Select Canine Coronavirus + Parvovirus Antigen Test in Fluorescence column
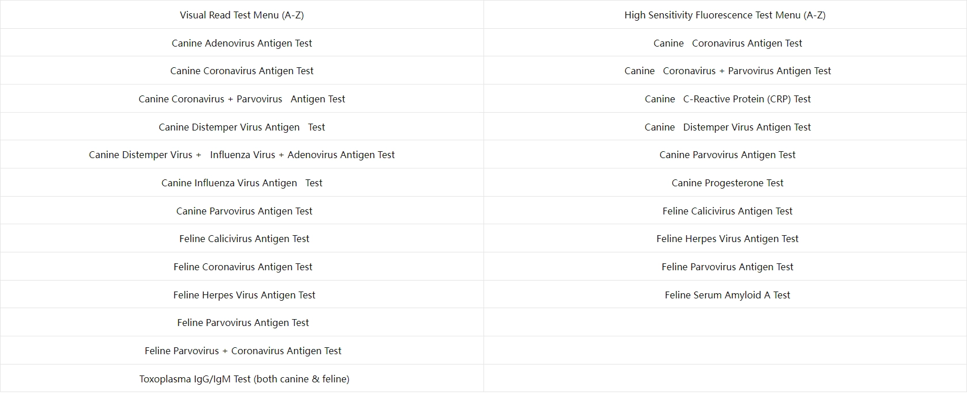 [x=728, y=71]
